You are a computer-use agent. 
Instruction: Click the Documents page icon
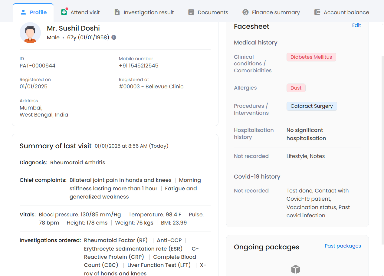(x=191, y=12)
